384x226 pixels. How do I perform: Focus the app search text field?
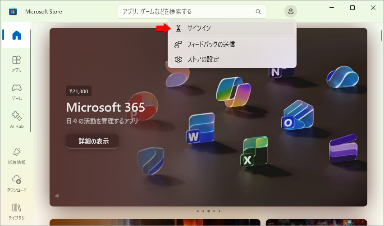tap(185, 12)
